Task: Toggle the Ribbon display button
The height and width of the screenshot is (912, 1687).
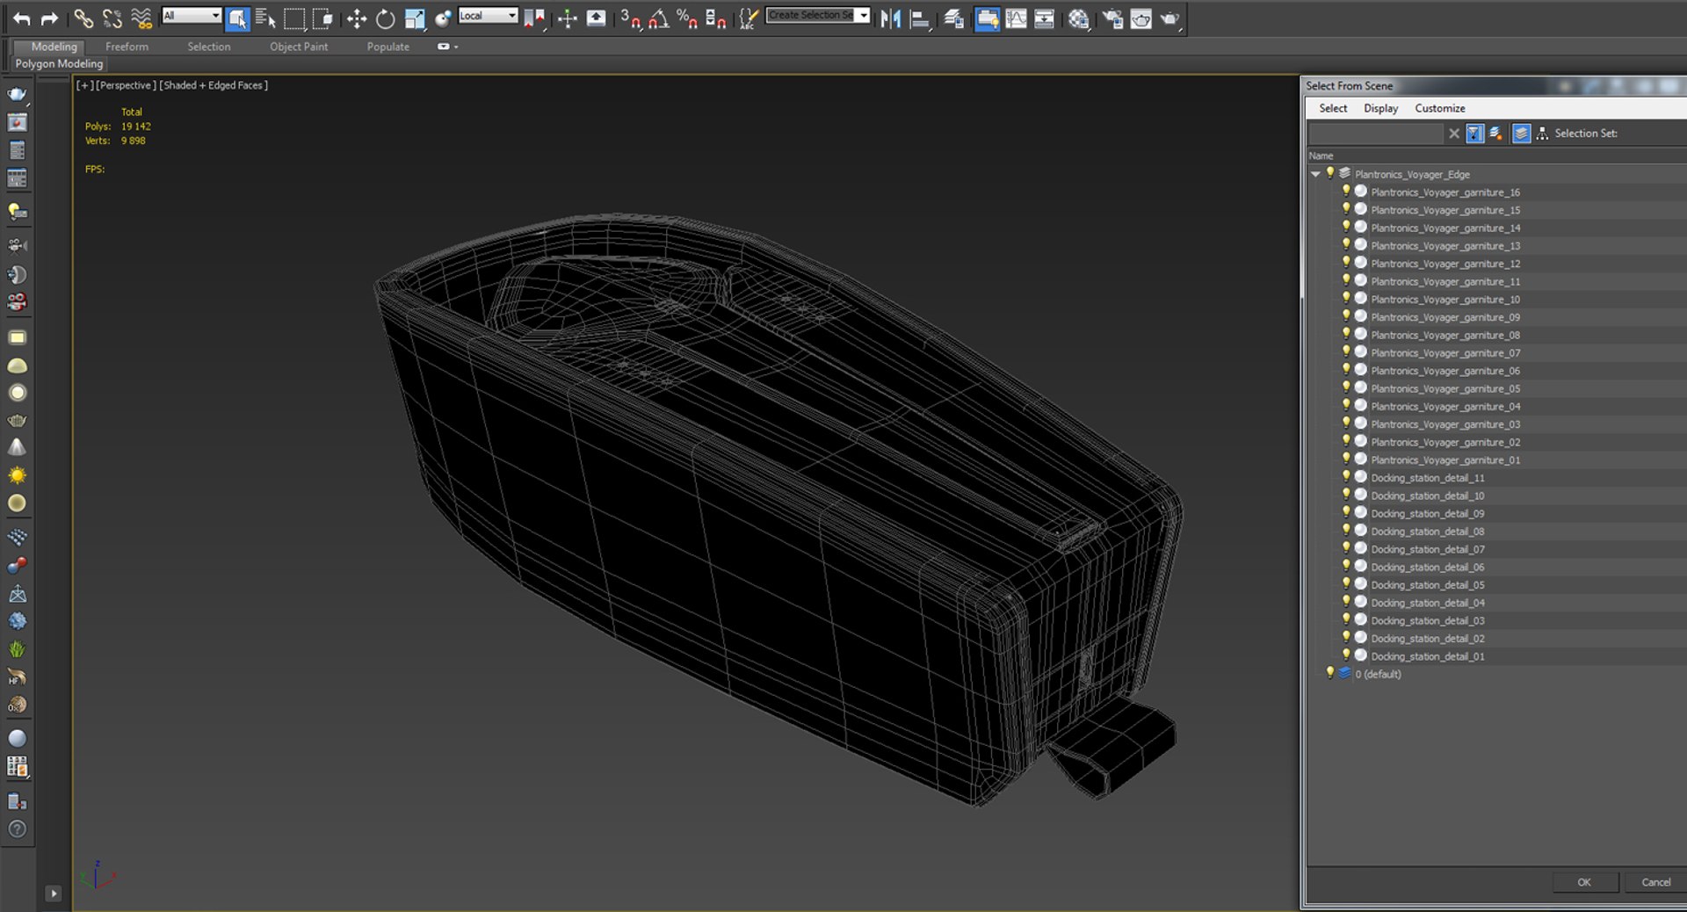Action: coord(987,18)
